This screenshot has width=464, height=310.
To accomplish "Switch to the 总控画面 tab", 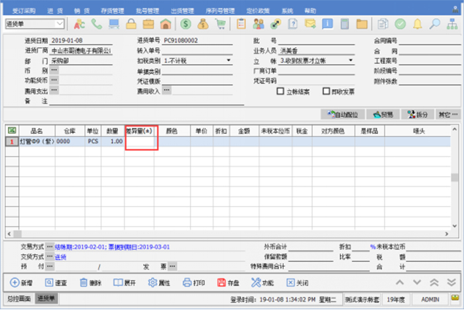I will pos(17,299).
